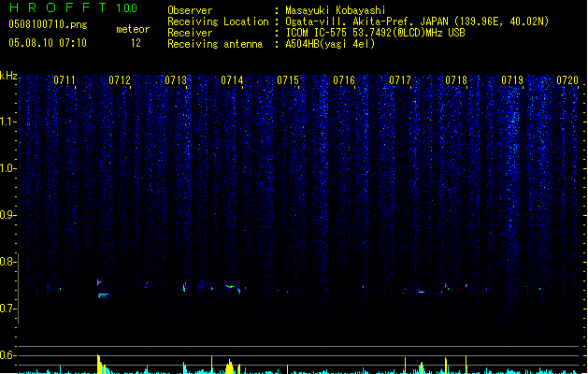Click the 1.0 kHz axis label
The image size is (588, 374).
pyautogui.click(x=8, y=168)
